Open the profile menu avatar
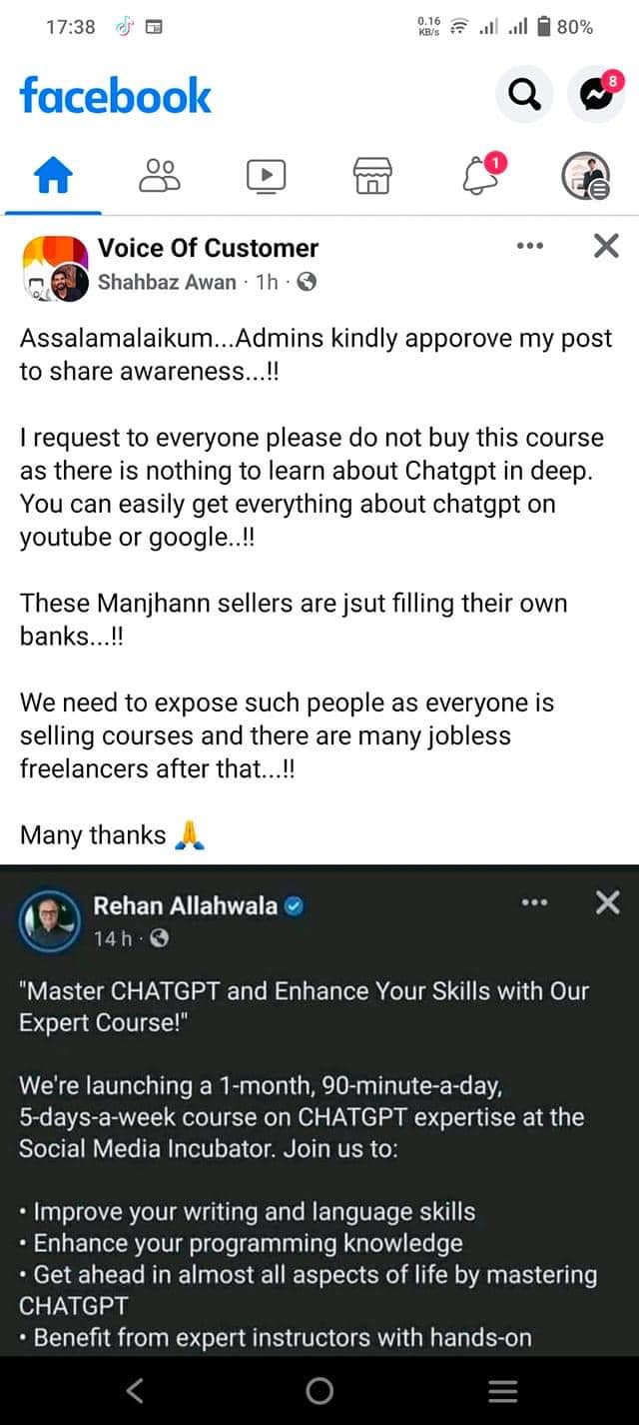Screen dimensions: 639x1425 tap(585, 176)
